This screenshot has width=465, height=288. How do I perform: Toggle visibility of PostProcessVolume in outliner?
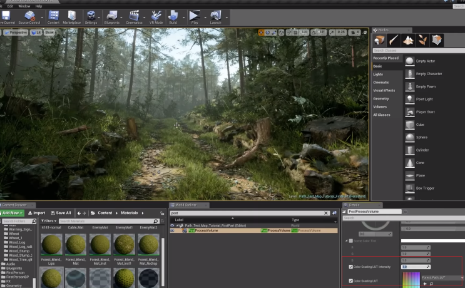[x=173, y=230]
